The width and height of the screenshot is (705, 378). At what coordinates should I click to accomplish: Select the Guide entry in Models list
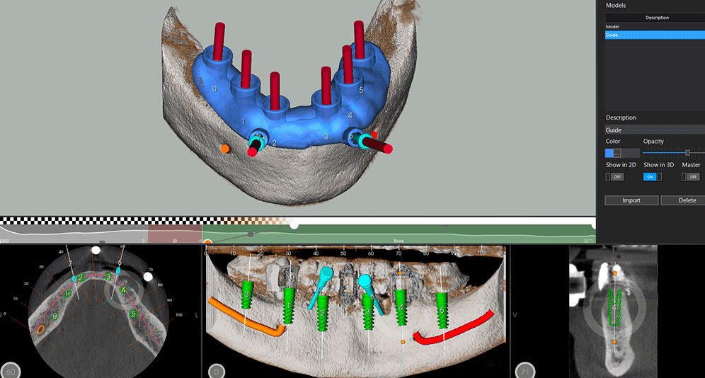[x=613, y=34]
